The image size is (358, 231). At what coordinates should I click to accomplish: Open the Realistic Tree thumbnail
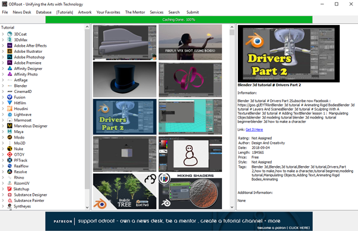(x=124, y=191)
